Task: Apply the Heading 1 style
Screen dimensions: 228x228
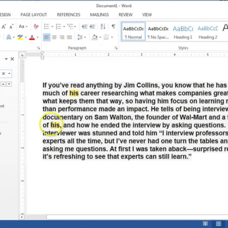Action: coord(183,32)
